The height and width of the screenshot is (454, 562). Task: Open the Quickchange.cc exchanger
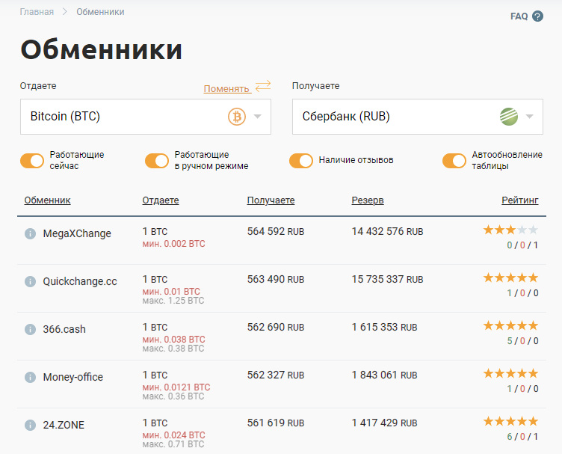tap(80, 281)
